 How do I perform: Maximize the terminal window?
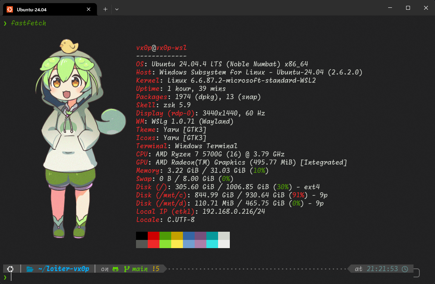[x=408, y=8]
